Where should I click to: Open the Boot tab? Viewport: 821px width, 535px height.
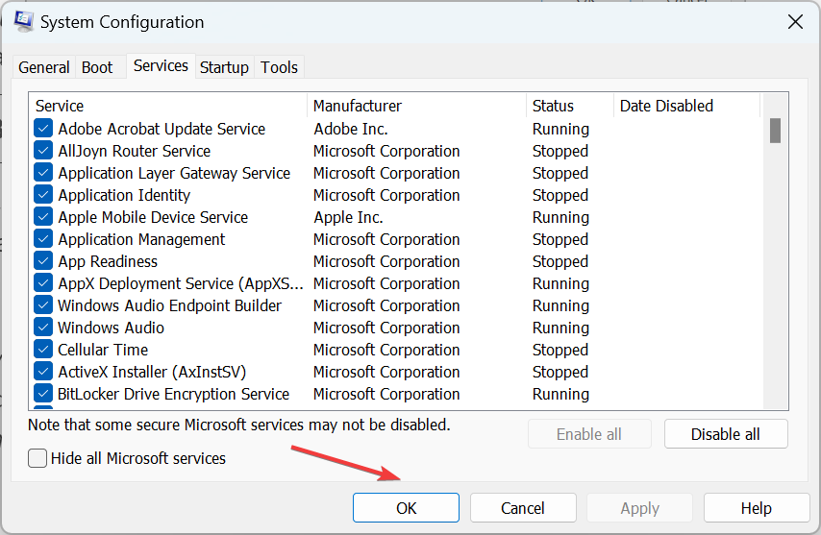tap(97, 67)
